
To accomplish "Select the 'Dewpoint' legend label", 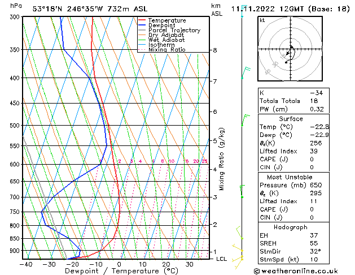I will click(x=161, y=25).
